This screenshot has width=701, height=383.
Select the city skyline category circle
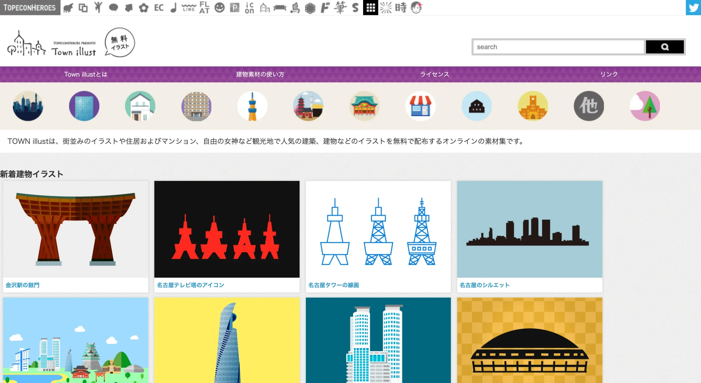click(x=28, y=106)
